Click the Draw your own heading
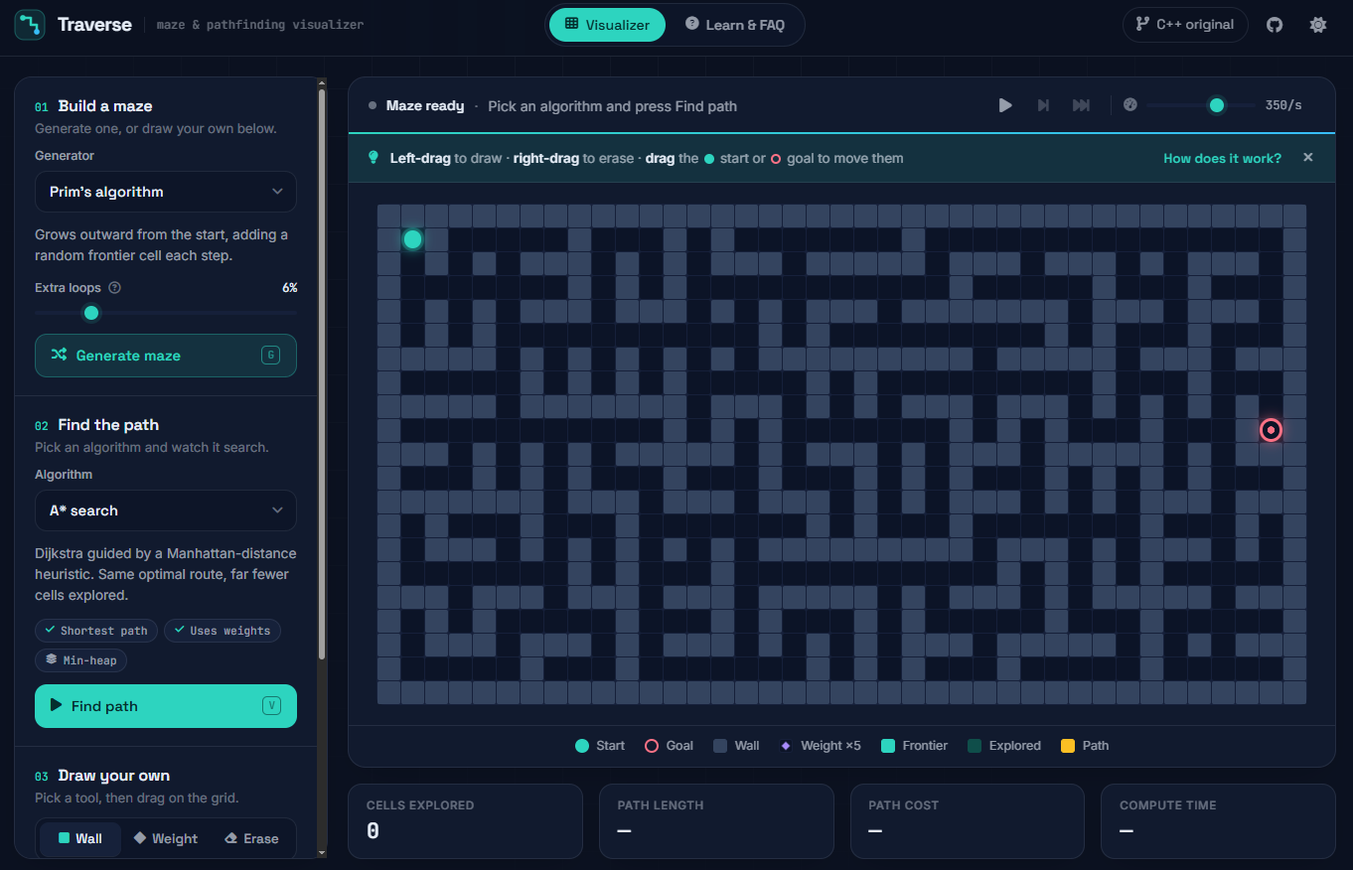 pyautogui.click(x=114, y=776)
